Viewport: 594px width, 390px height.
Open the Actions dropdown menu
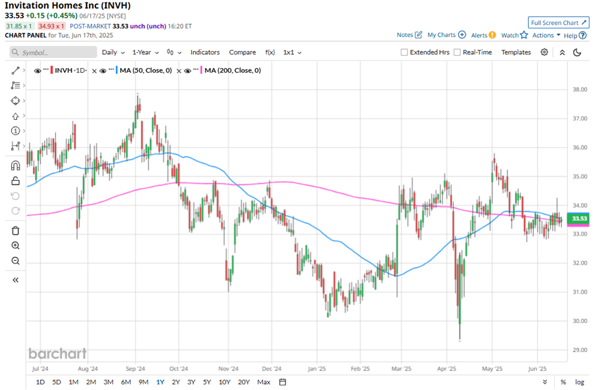(546, 35)
